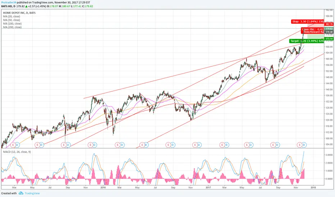Click the earnings E marker near March 2015
Image resolution: width=335 pixels, height=197 pixels.
pyautogui.click(x=13, y=145)
